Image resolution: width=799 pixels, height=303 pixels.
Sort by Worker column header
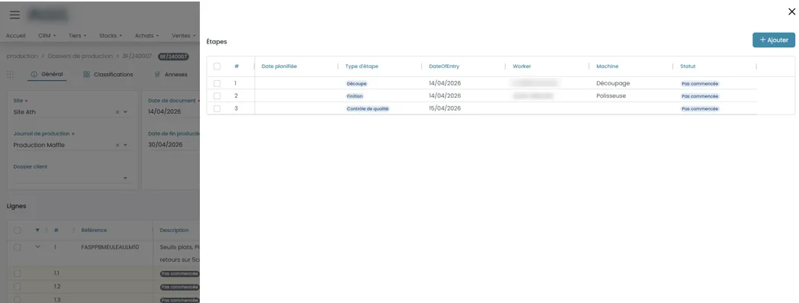tap(522, 66)
